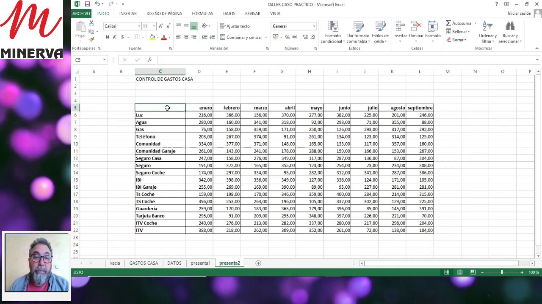The height and width of the screenshot is (304, 542).
Task: Switch to the FÓRMULAS tab
Action: [x=202, y=14]
